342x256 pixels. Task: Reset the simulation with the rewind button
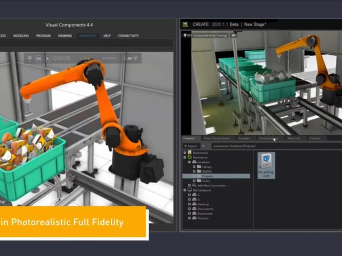click(38, 58)
